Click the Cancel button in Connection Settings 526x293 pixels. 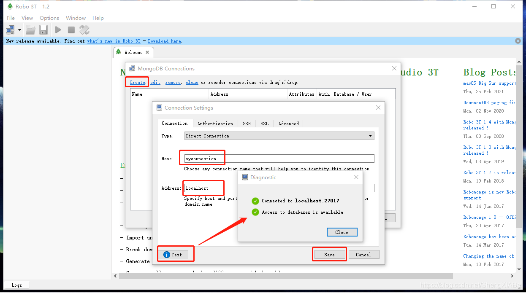point(363,255)
